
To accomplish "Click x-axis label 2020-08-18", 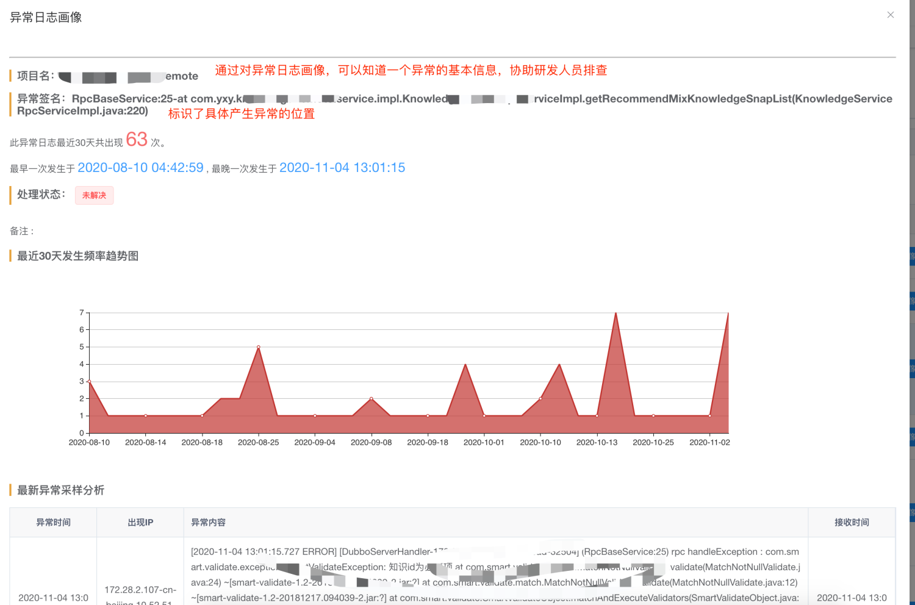I will coord(202,442).
